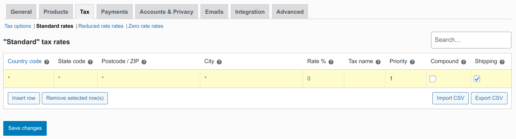Click help icon beside State code

tap(90, 62)
